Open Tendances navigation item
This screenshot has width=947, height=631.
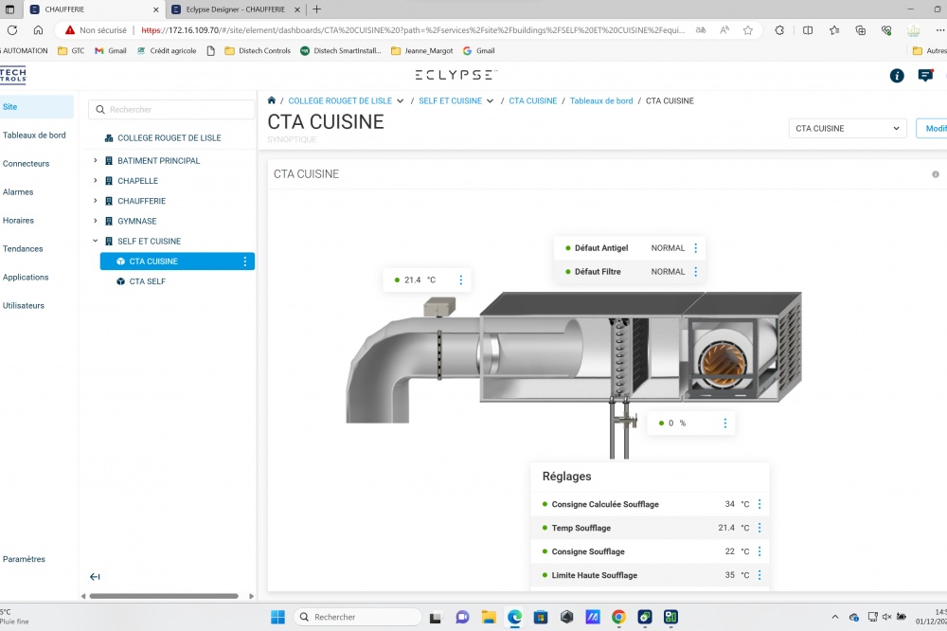[23, 248]
